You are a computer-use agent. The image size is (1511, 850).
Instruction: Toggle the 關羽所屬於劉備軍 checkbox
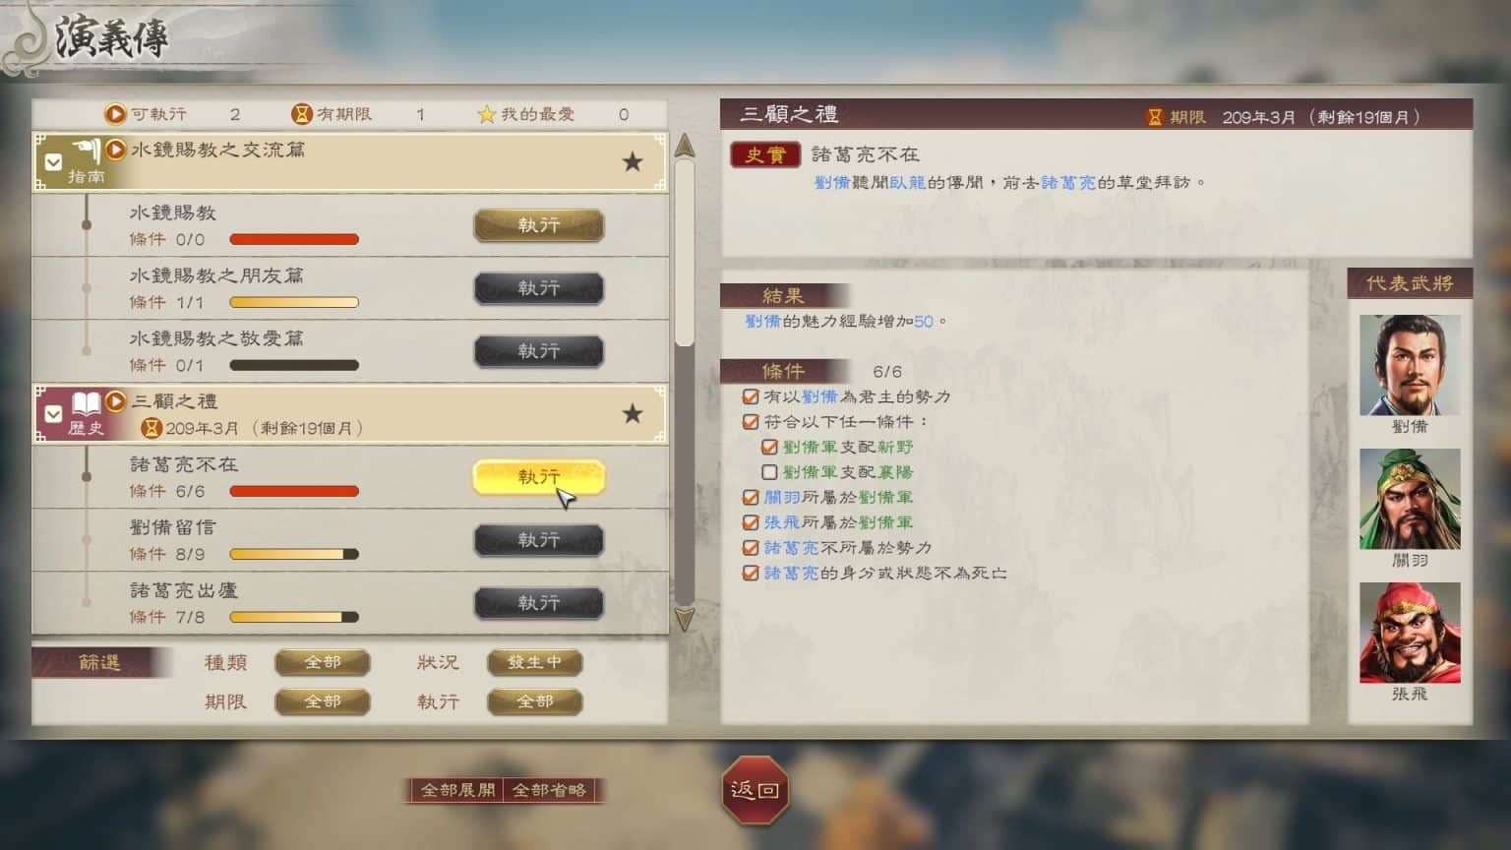click(x=751, y=497)
